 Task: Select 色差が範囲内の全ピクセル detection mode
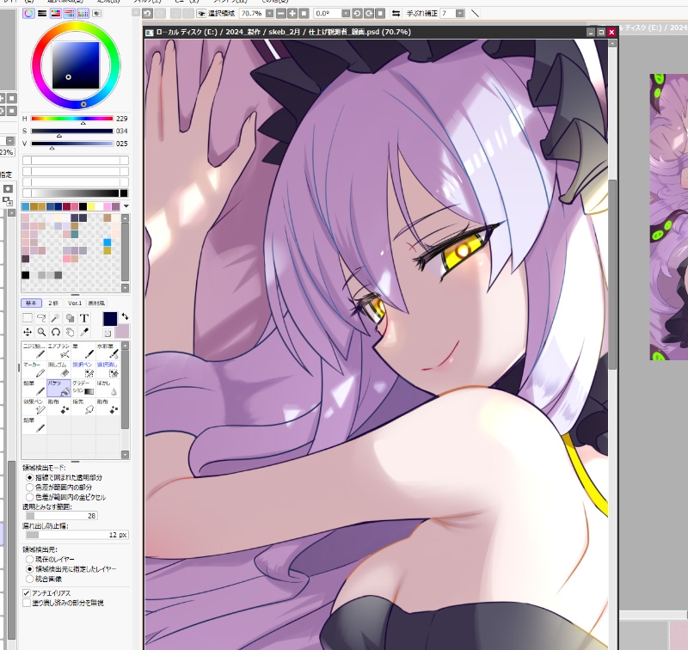[30, 497]
